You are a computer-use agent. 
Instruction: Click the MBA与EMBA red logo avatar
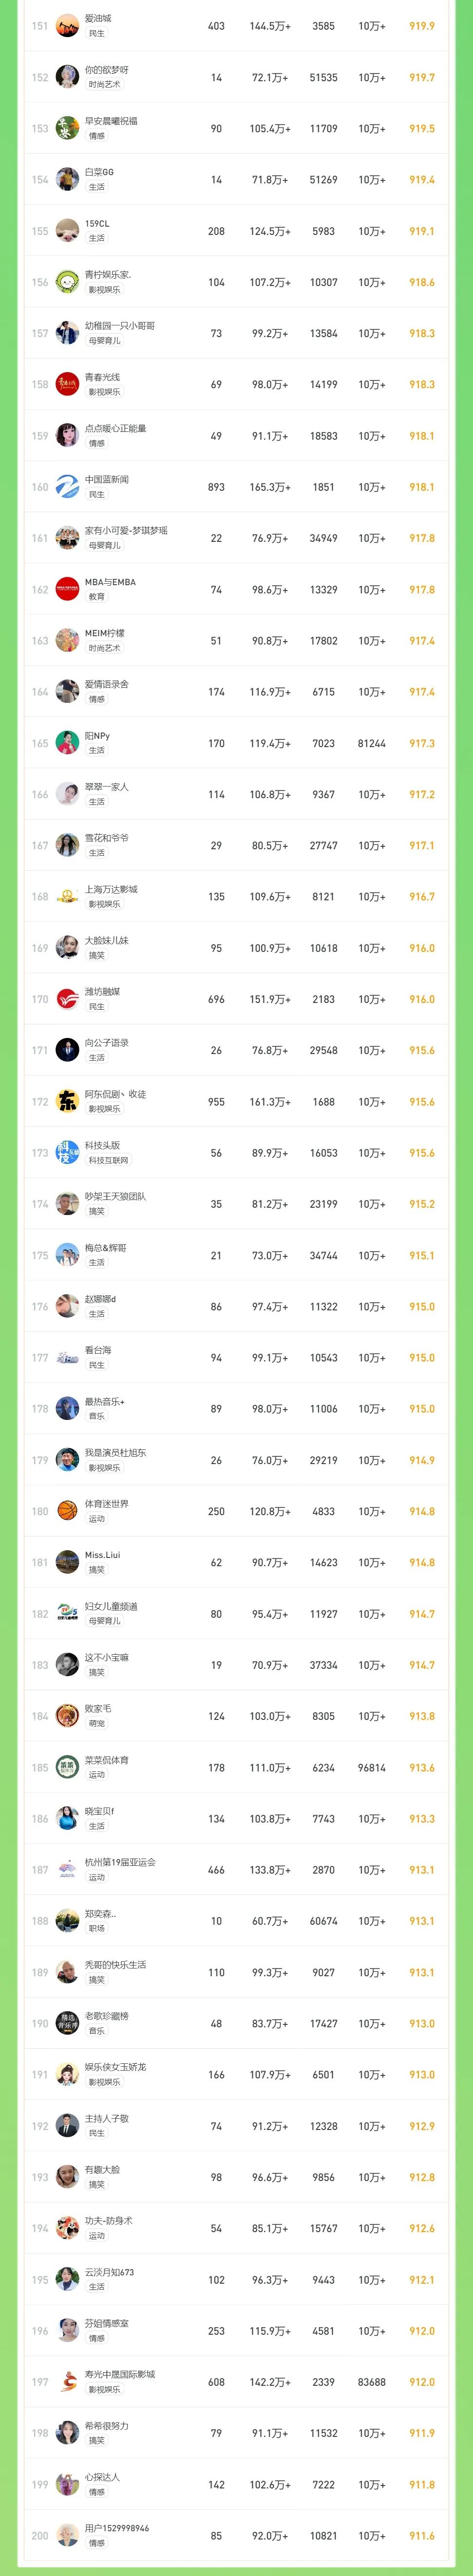(67, 589)
